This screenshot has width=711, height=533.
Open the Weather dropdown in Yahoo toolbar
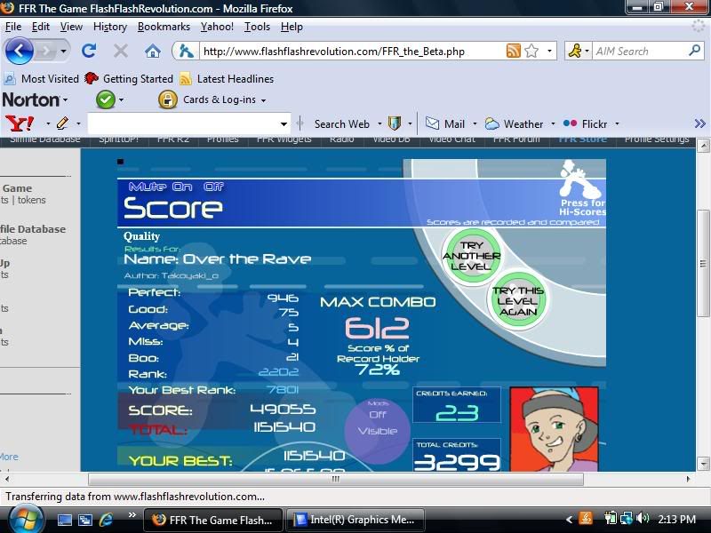tap(553, 124)
